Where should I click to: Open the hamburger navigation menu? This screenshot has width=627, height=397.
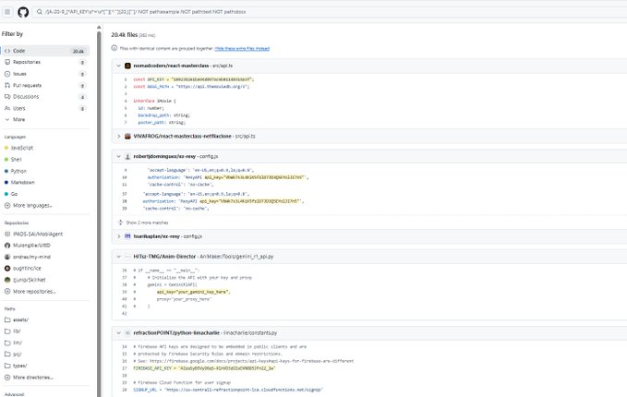[x=7, y=12]
